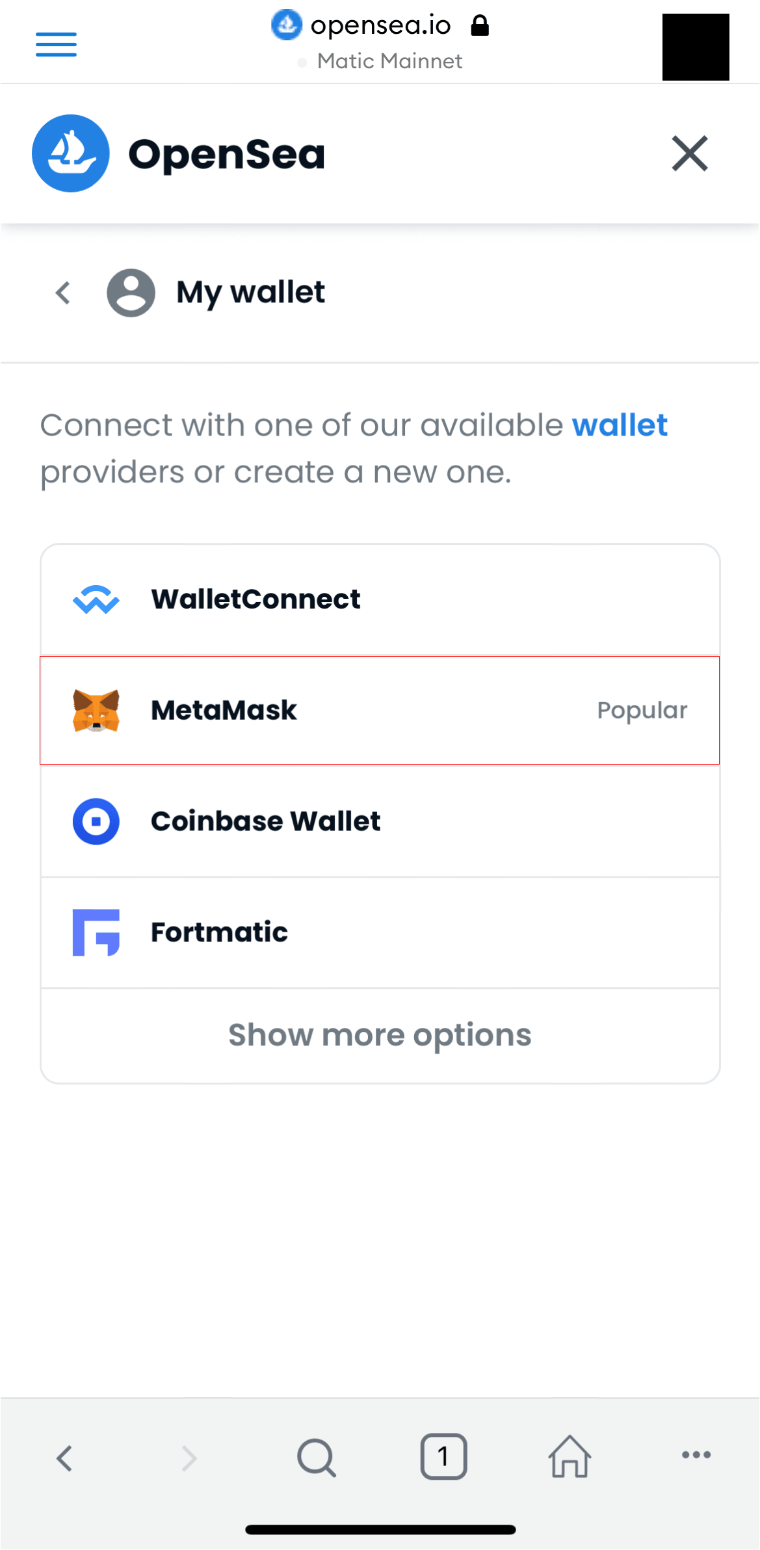Open the blue wallet link in the description
The width and height of the screenshot is (760, 1550).
(620, 425)
